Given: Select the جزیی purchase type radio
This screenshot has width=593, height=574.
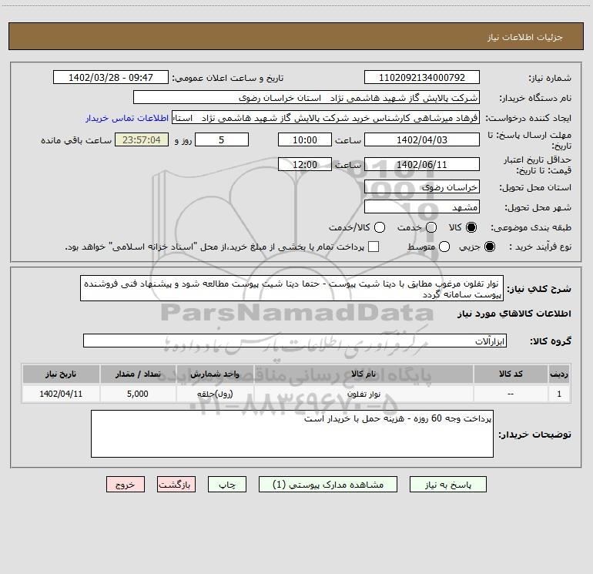Looking at the screenshot, I should 489,247.
